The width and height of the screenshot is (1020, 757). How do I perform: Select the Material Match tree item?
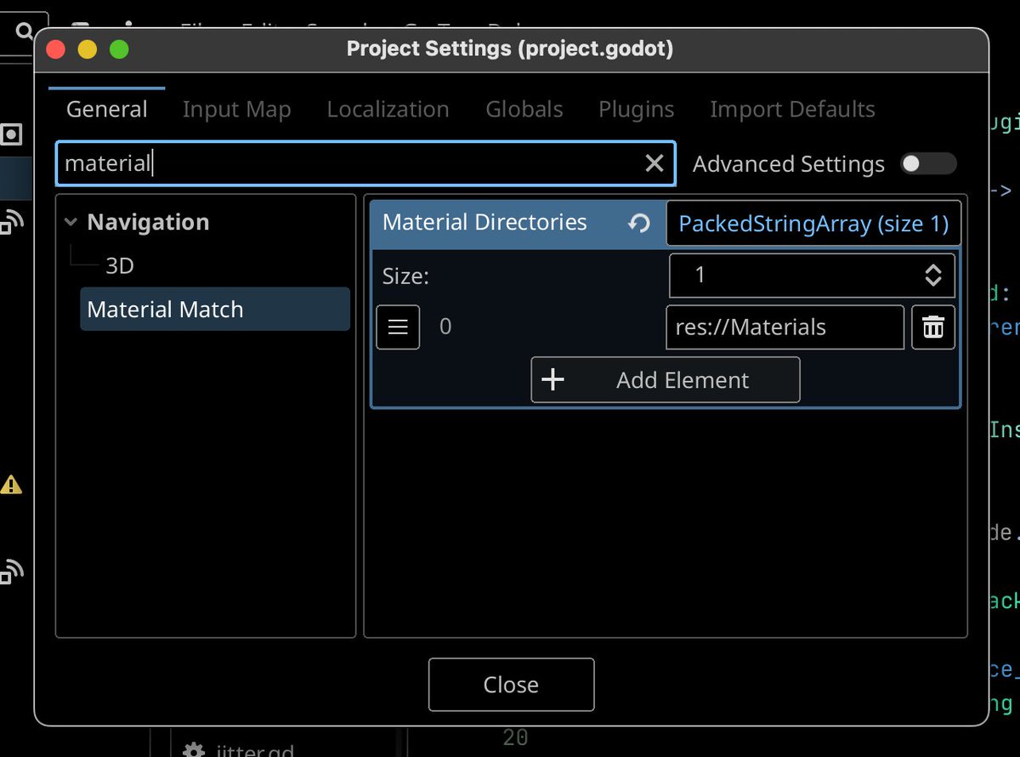(x=215, y=309)
